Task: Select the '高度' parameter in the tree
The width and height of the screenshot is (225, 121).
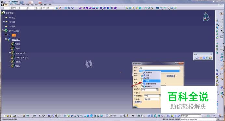Action: (18, 48)
